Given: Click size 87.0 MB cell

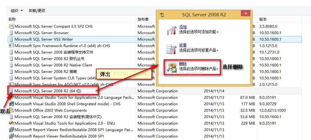Looking at the screenshot, I should coord(247,97).
